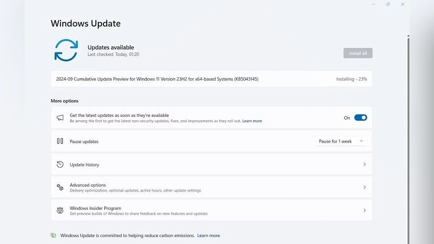The image size is (434, 244).
Task: Select the Advanced options entry
Action: (x=88, y=185)
